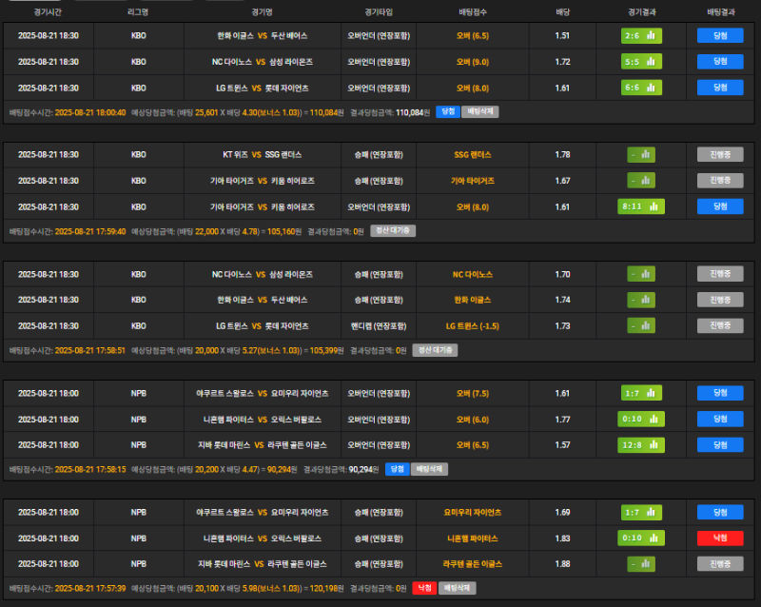Viewport: 761px width, 607px height.
Task: Select the 오버 (9.0) bet pick text
Action: [x=473, y=62]
